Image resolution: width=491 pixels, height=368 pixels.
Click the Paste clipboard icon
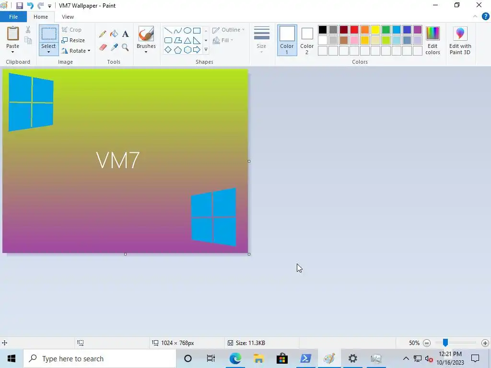tap(13, 34)
